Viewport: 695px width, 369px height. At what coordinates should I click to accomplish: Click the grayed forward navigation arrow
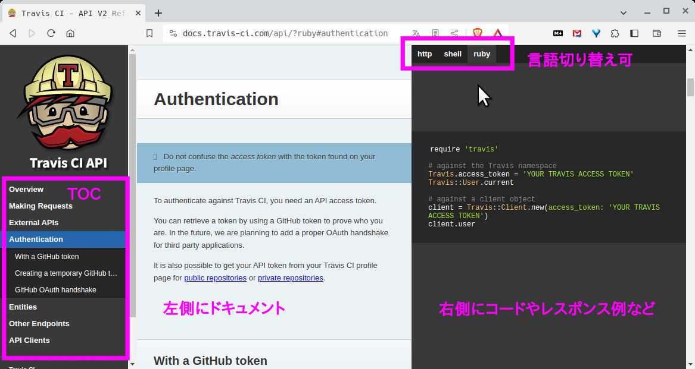32,33
